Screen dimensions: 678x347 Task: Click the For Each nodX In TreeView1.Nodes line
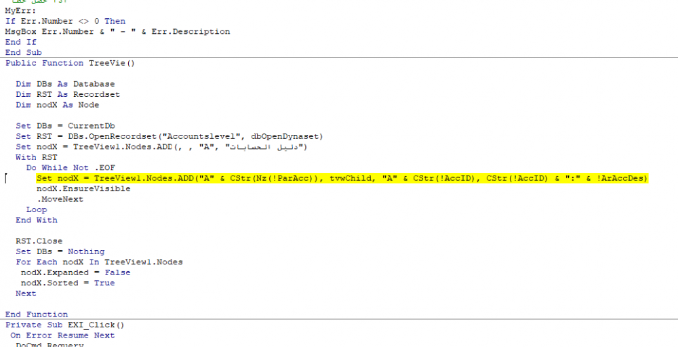(x=100, y=262)
